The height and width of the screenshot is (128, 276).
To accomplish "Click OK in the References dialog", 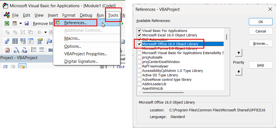I will tap(261, 22).
